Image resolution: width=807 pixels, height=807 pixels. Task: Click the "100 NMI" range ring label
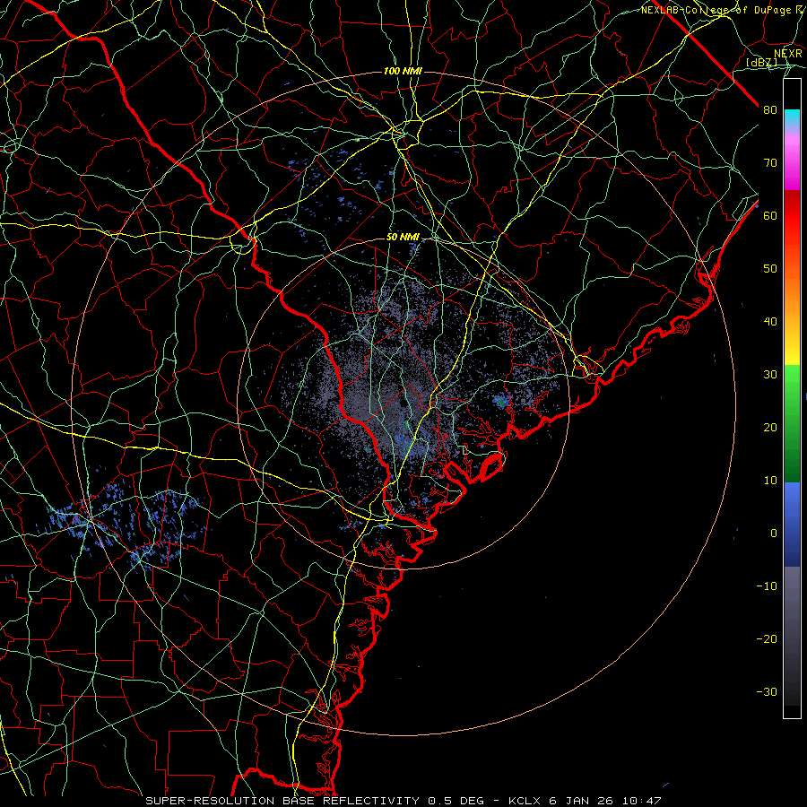[403, 71]
